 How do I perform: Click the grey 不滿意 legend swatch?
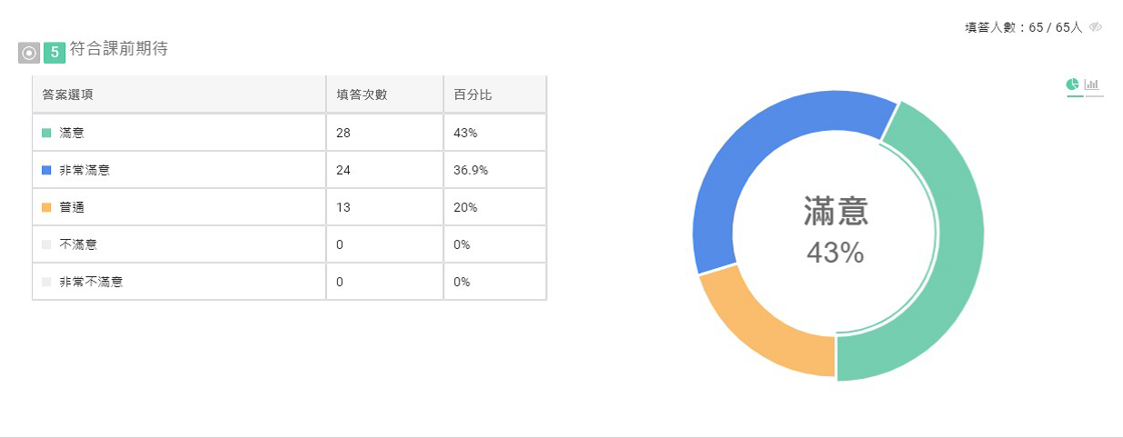46,244
